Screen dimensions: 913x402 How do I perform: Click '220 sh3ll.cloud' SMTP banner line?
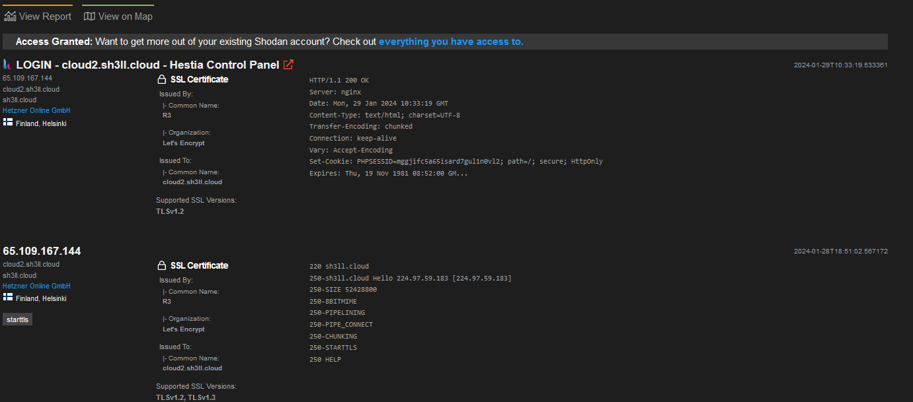pyautogui.click(x=339, y=267)
